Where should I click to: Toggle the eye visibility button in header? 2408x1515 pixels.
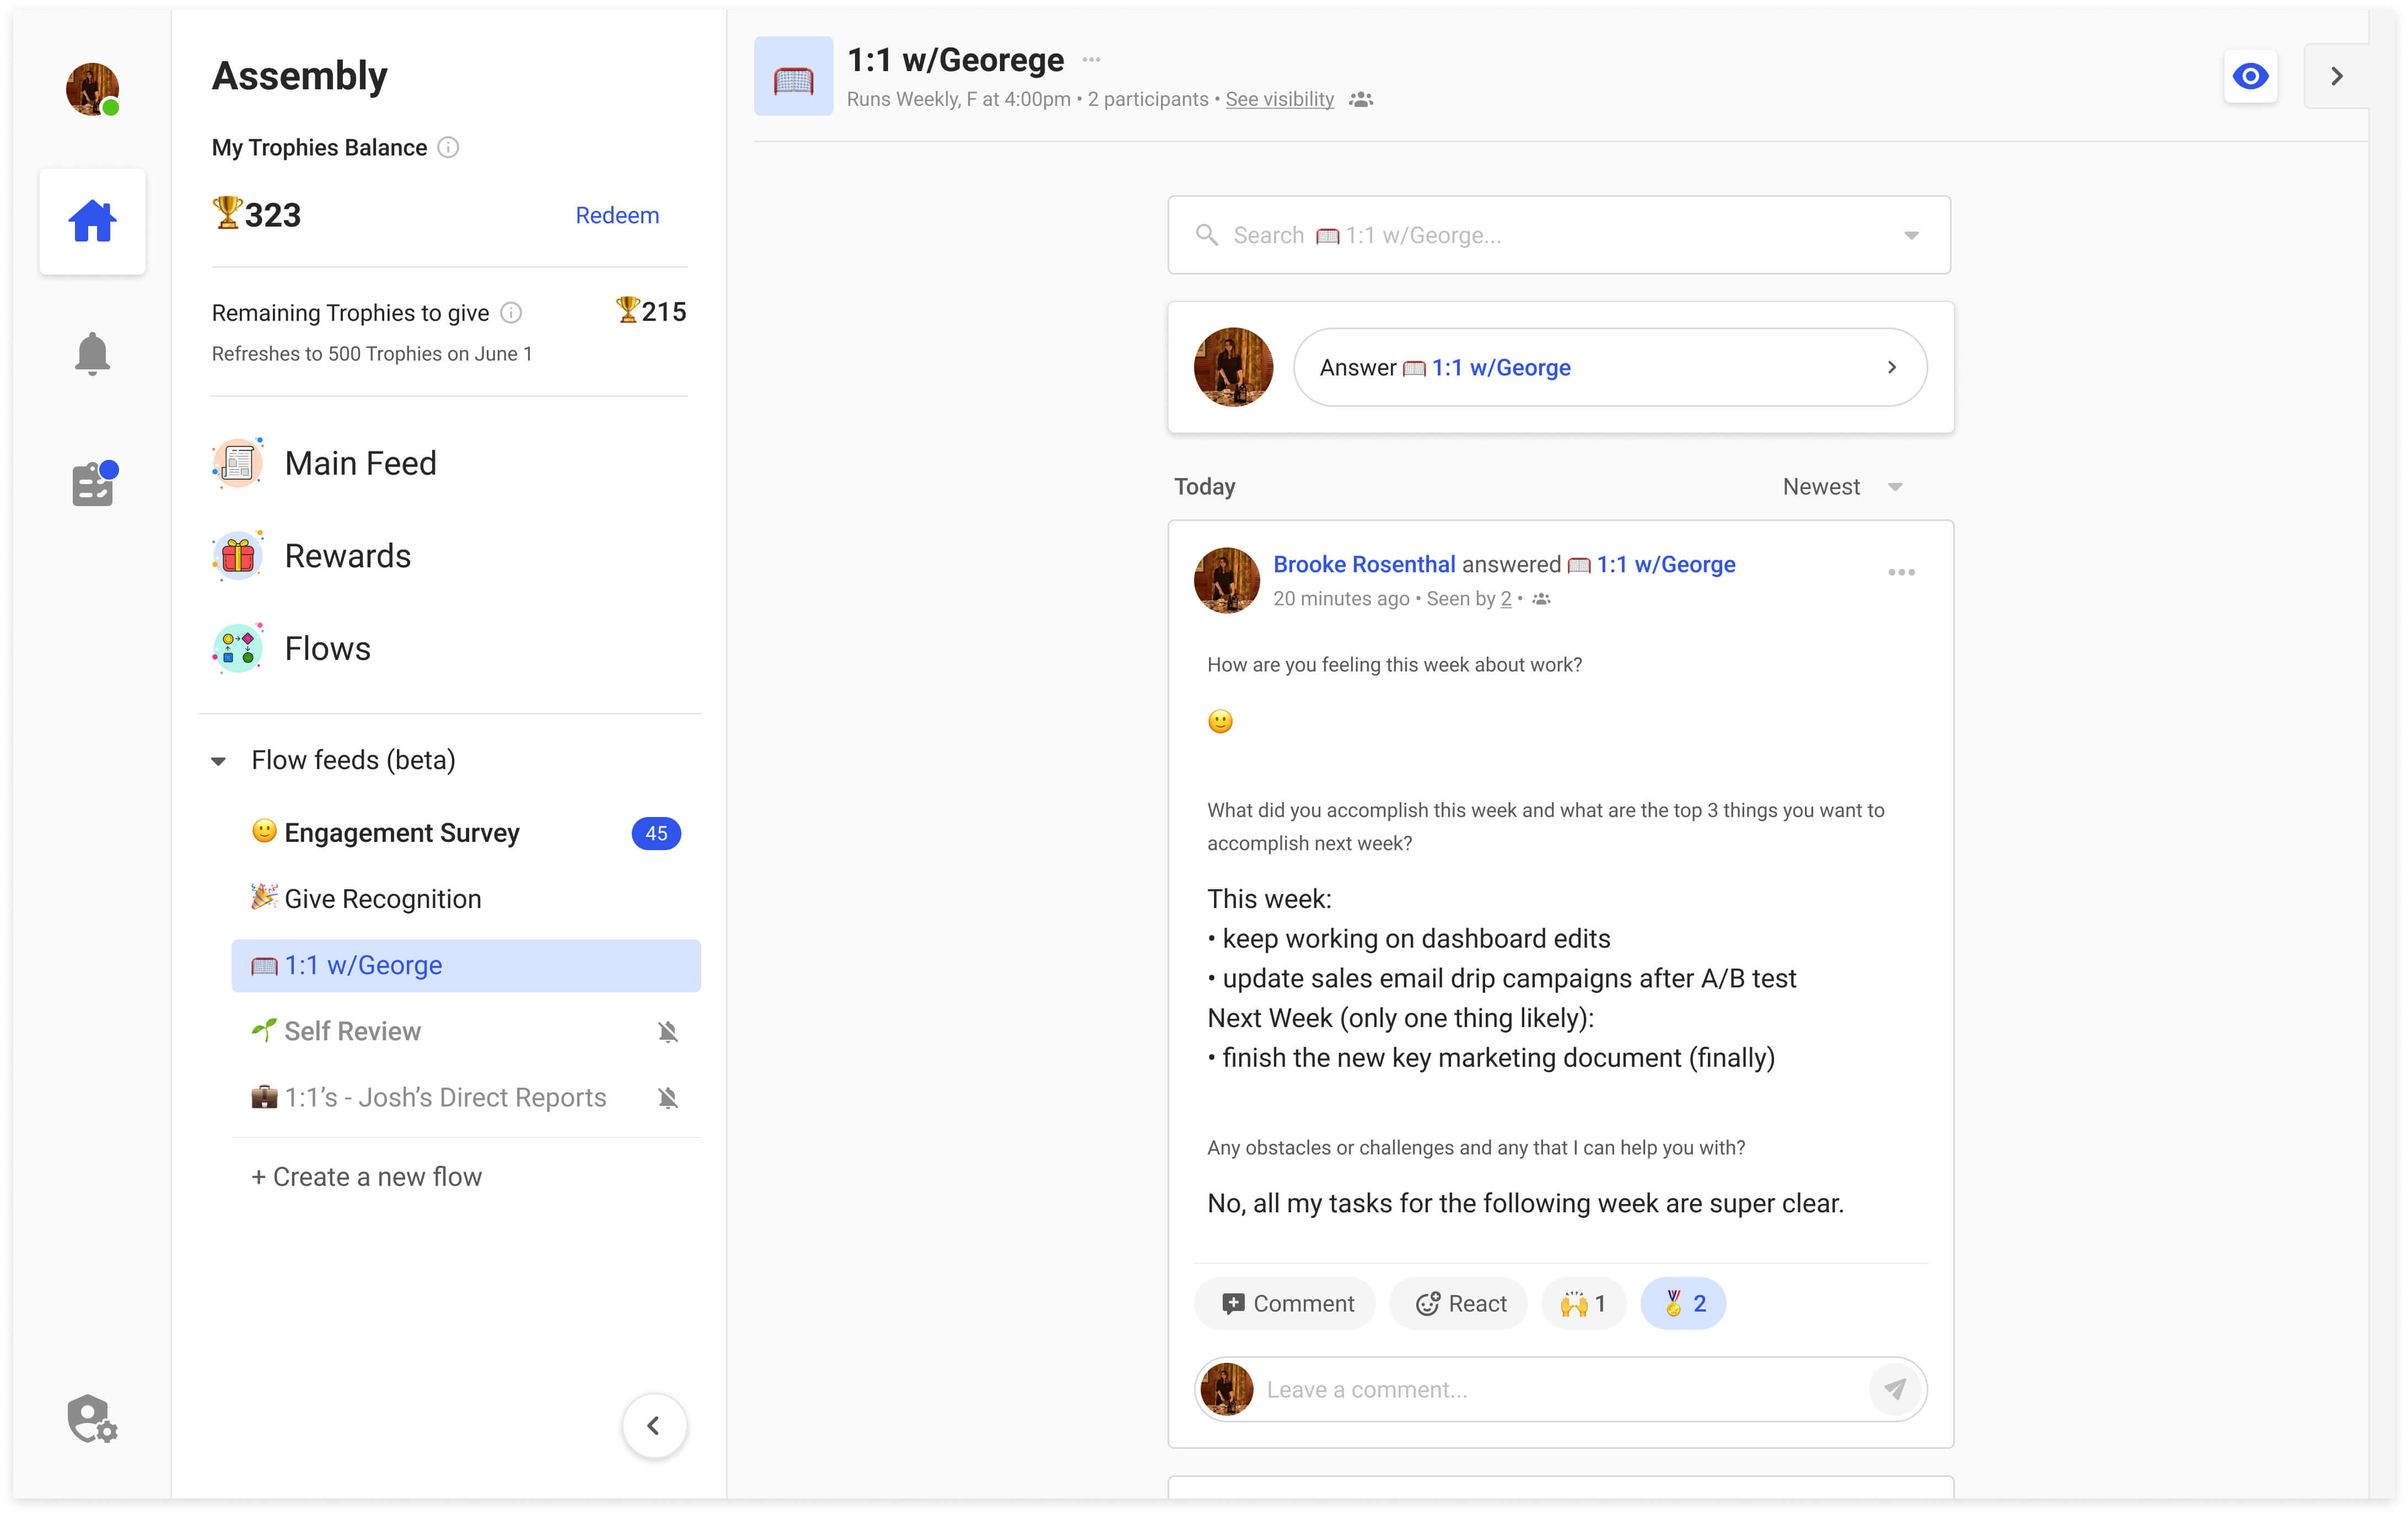[x=2250, y=76]
